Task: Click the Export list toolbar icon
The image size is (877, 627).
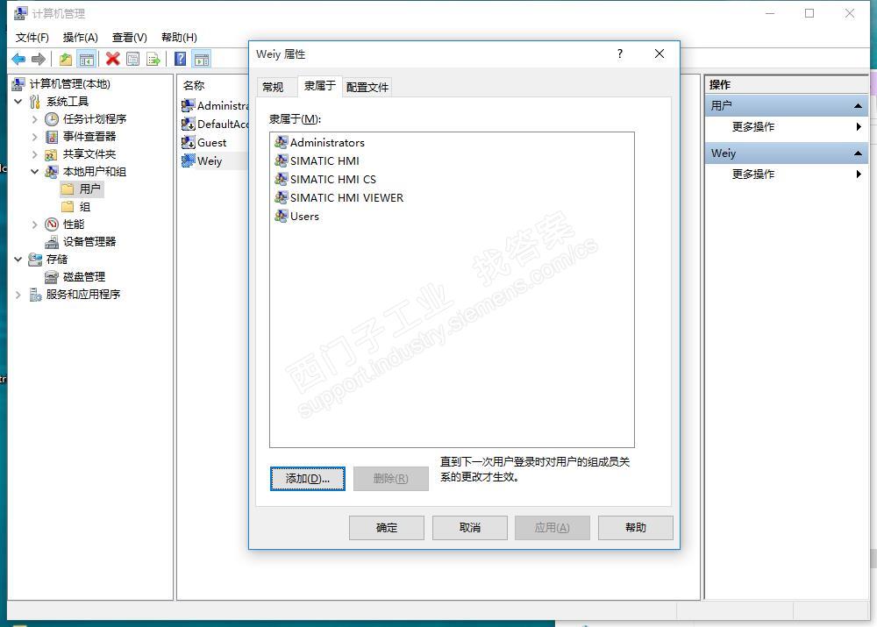Action: [153, 59]
